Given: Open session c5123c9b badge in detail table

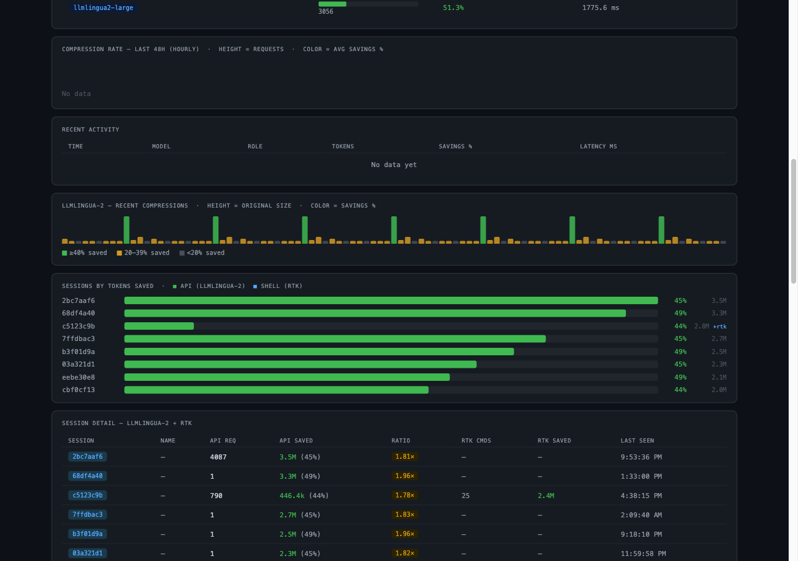Looking at the screenshot, I should 87,496.
